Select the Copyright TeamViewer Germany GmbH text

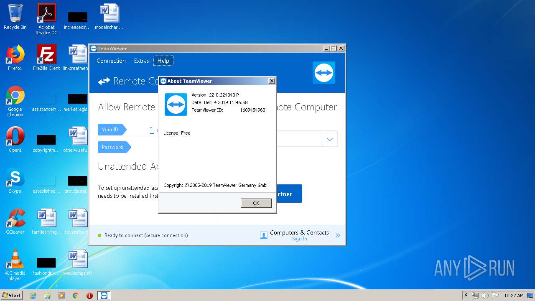click(x=217, y=185)
